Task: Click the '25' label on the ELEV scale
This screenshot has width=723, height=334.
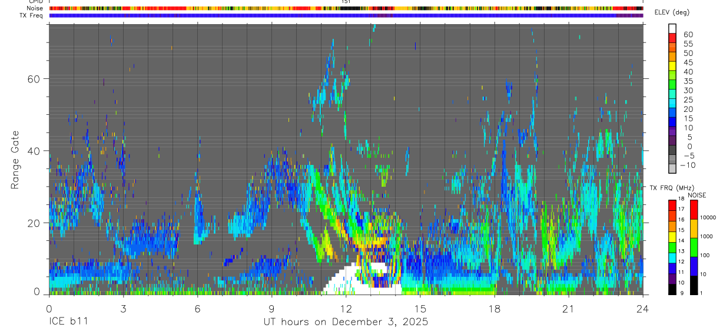Action: (687, 100)
